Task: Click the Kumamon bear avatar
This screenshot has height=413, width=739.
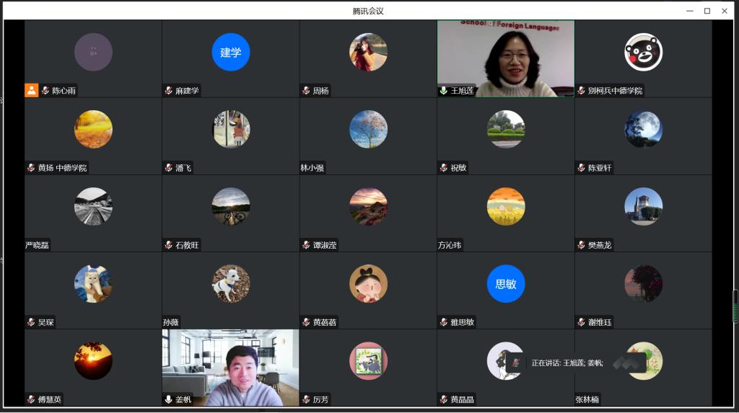Action: pos(643,52)
